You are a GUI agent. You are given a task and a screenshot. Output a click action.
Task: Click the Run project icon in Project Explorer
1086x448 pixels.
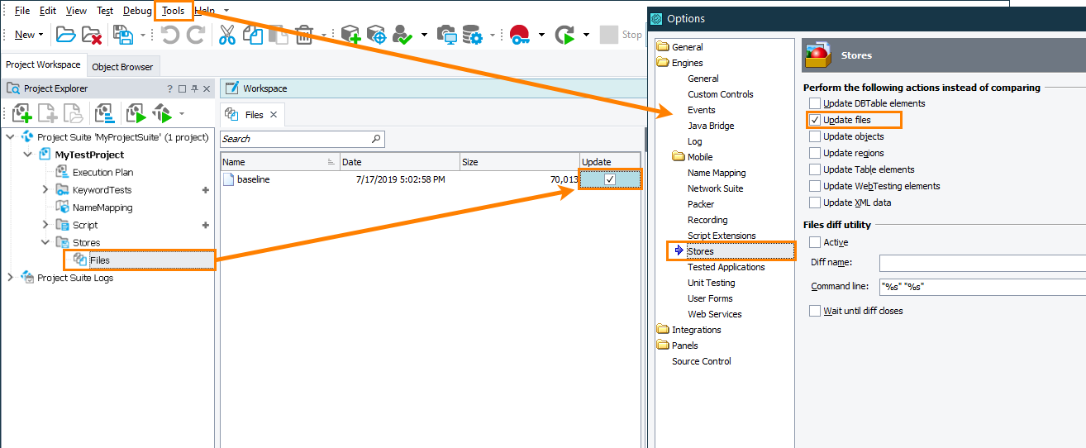pos(135,113)
